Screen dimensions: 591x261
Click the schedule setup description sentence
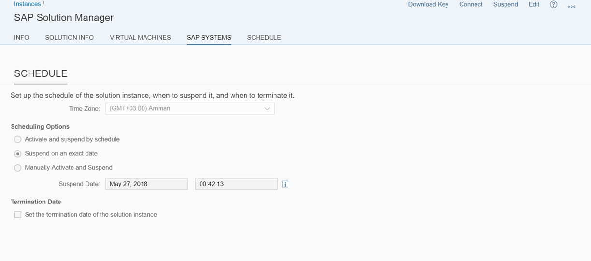point(153,96)
